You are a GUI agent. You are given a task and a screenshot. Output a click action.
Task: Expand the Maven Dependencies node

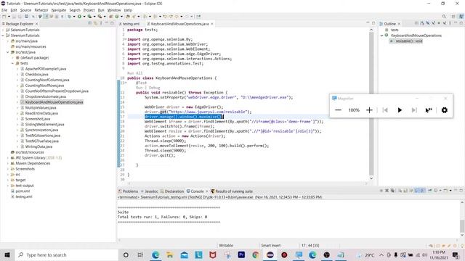[x=8, y=163]
